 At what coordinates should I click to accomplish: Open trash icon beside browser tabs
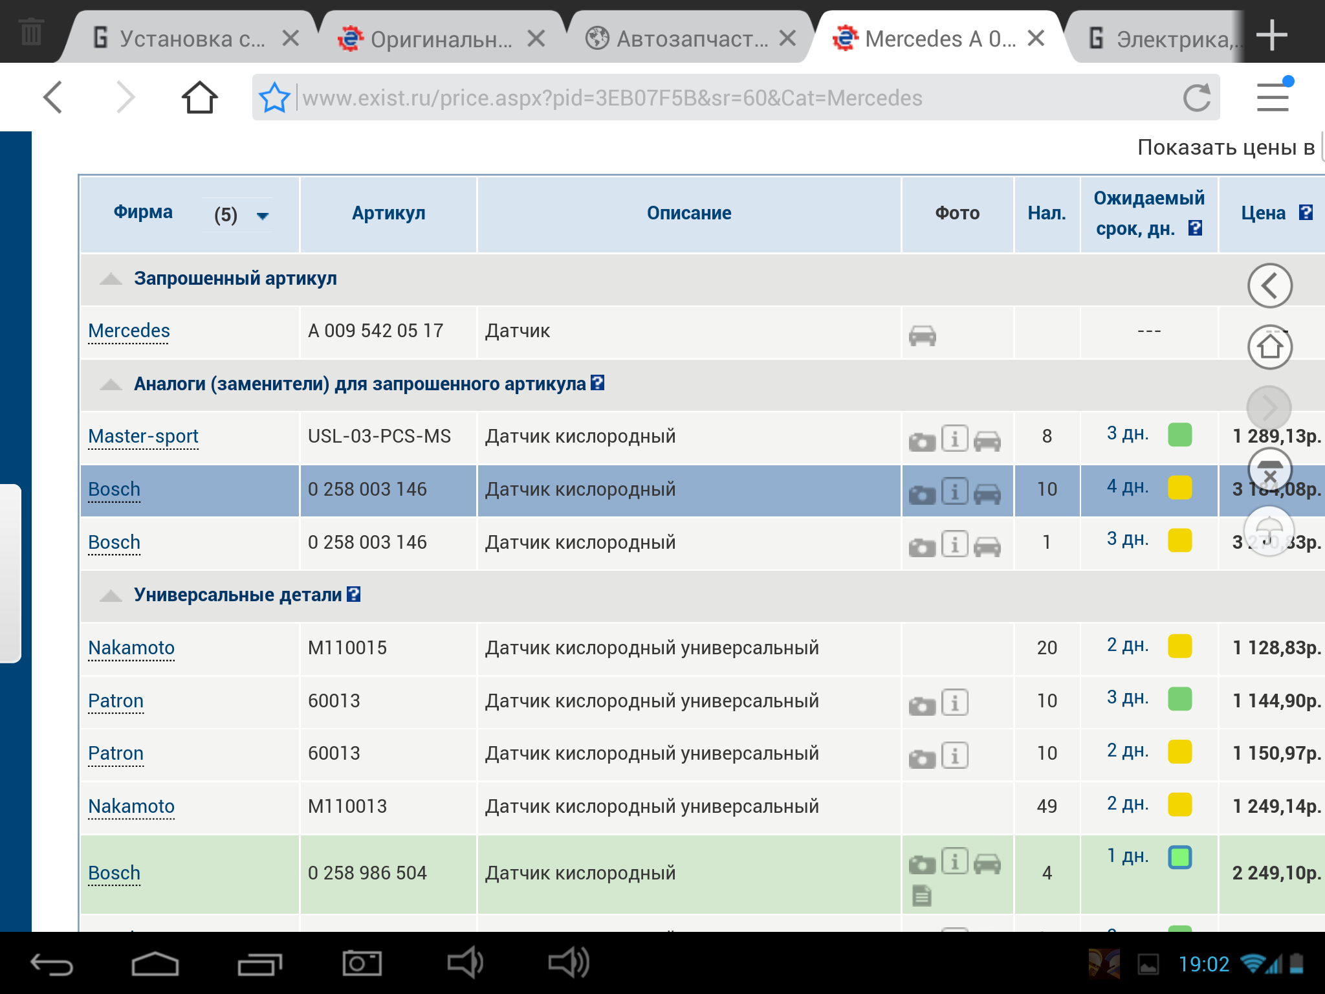(x=30, y=32)
